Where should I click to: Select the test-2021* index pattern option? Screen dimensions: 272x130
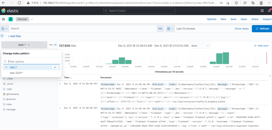[31, 73]
